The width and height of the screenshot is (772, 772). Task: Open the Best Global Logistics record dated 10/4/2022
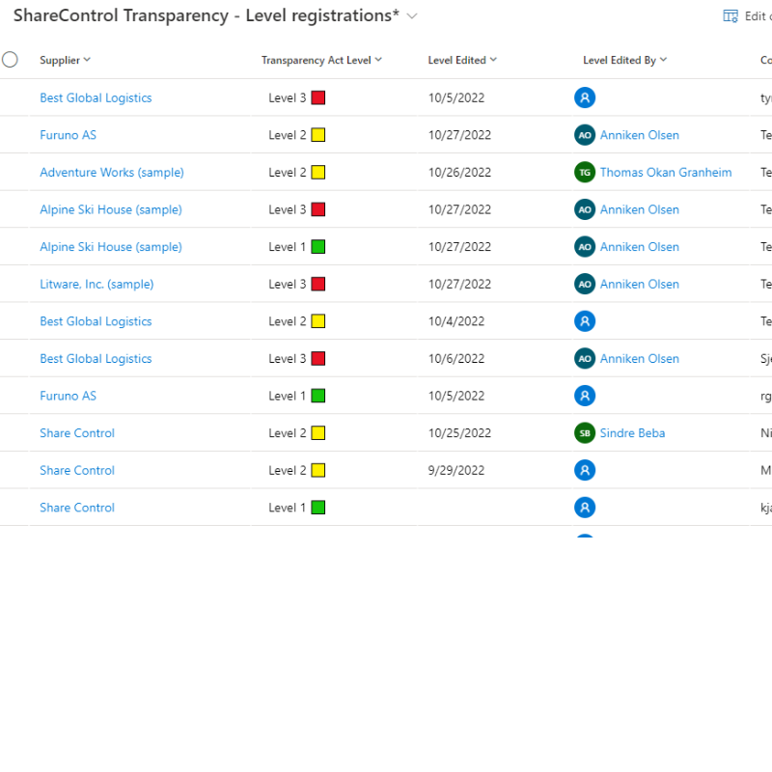[x=96, y=321]
